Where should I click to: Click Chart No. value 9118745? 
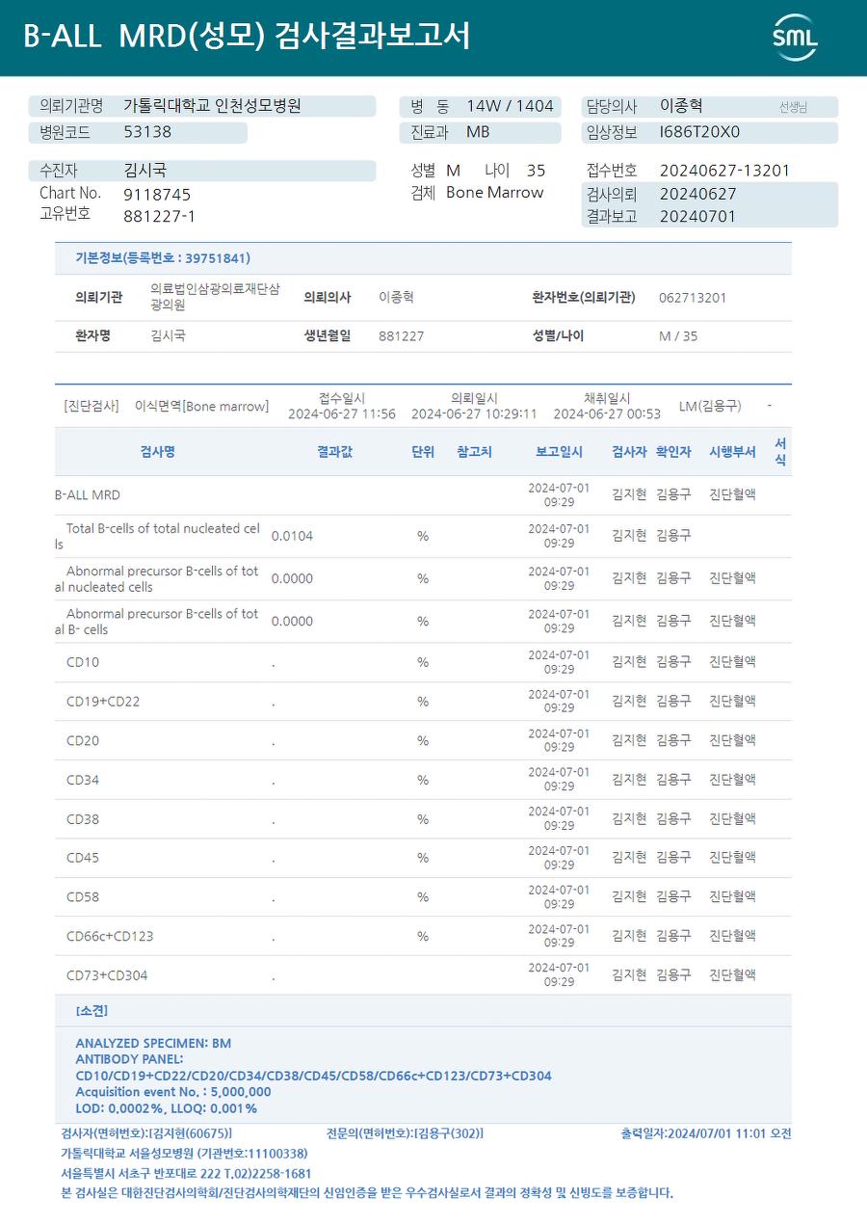click(157, 195)
